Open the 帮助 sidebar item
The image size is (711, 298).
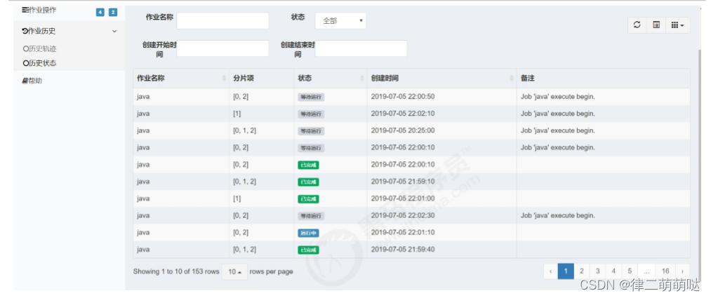coord(32,81)
